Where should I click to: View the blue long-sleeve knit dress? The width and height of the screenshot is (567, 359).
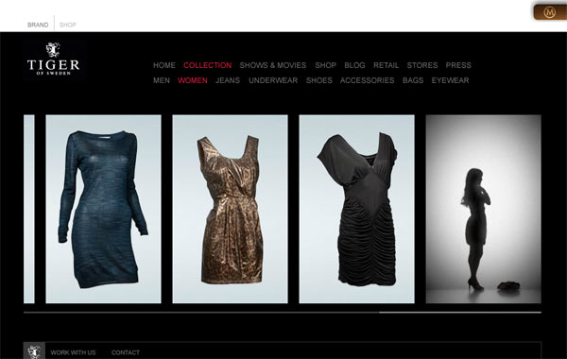(x=103, y=209)
